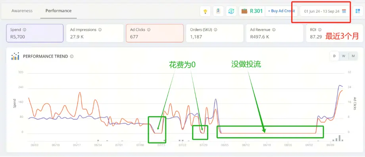Click the Spend y-axis title
This screenshot has height=157, width=365.
coord(15,103)
